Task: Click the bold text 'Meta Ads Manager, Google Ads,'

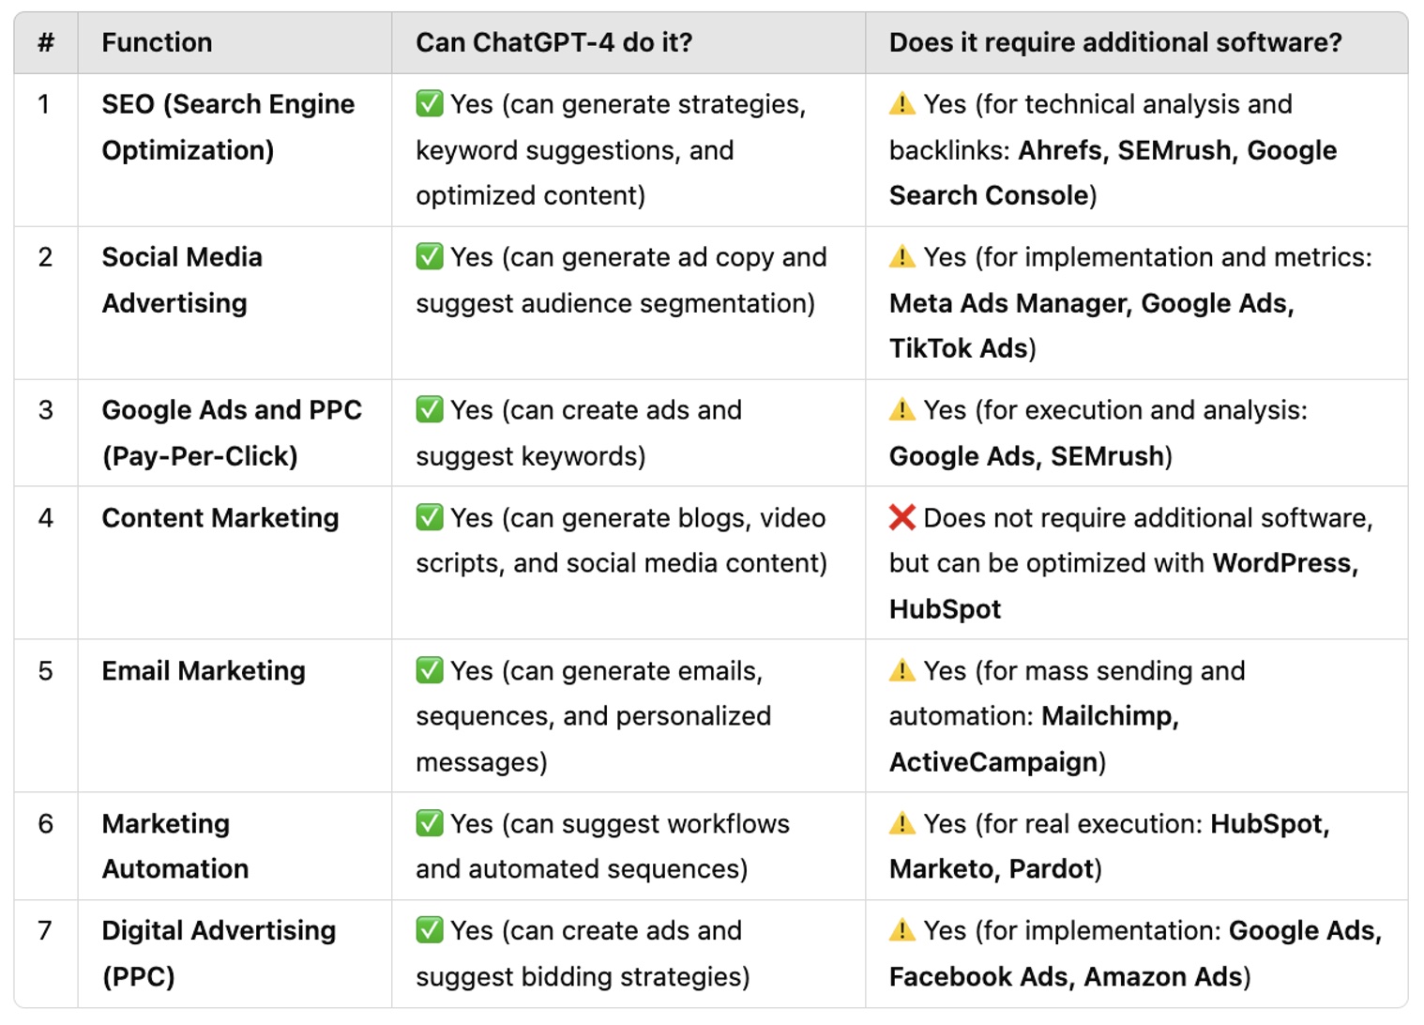Action: point(1092,303)
